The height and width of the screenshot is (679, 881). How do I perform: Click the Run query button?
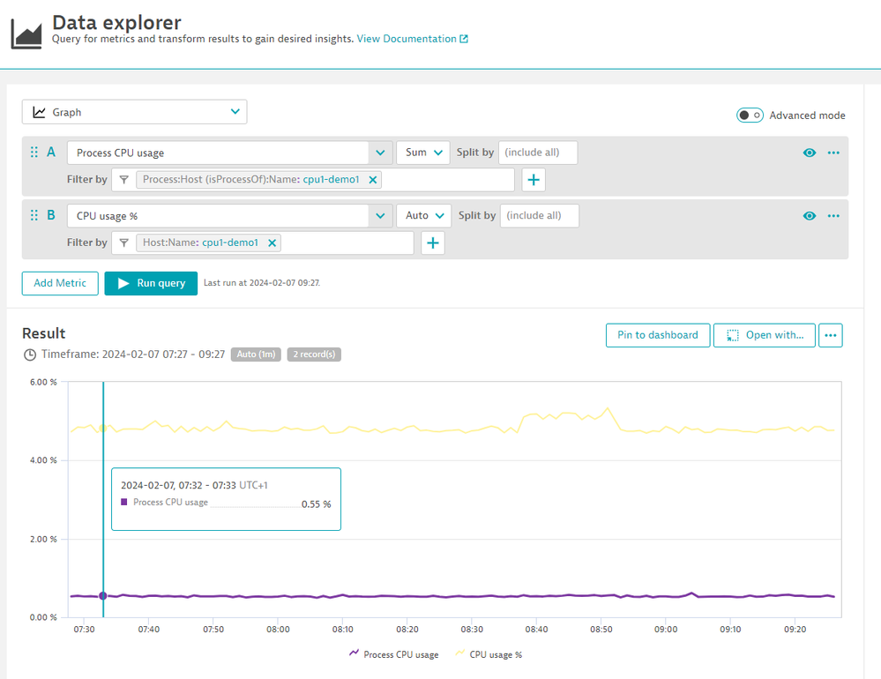[x=151, y=283]
